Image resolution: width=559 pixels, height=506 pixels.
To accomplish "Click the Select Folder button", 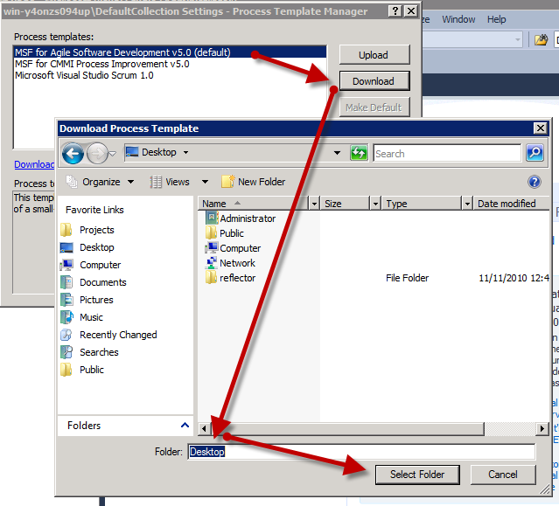I will pyautogui.click(x=417, y=475).
